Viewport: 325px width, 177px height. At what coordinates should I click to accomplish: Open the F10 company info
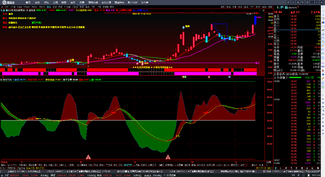[x=252, y=7]
